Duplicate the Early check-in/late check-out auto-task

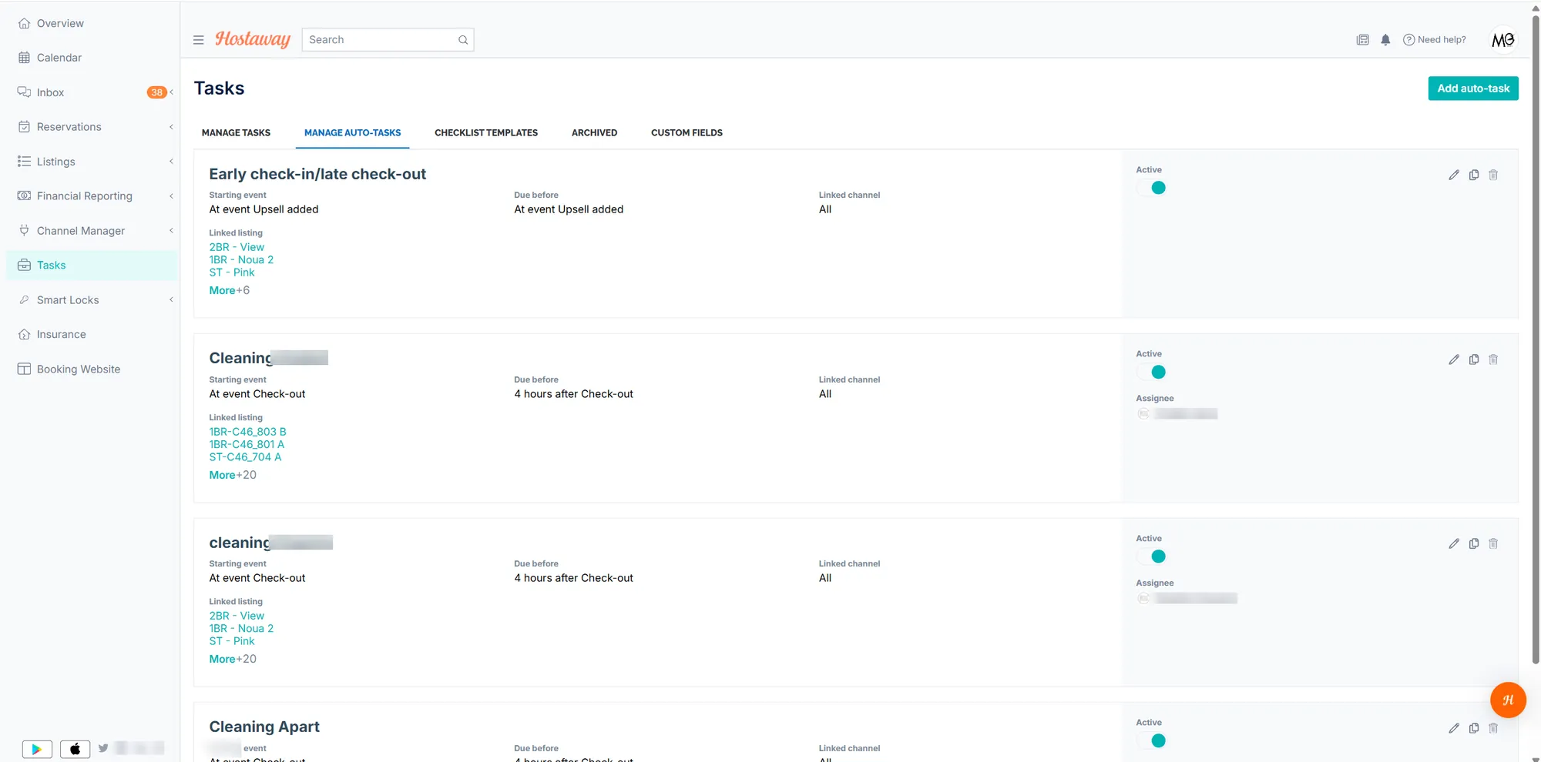click(x=1473, y=175)
